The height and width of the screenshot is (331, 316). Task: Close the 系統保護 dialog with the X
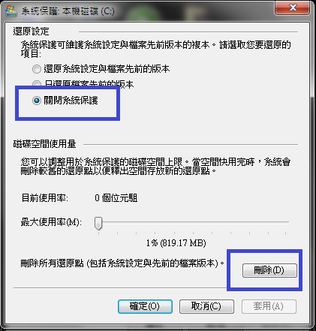293,8
